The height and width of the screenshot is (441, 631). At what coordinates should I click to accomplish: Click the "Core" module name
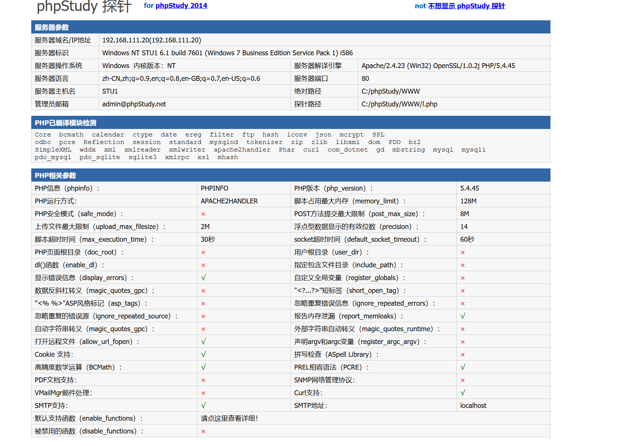tap(43, 135)
